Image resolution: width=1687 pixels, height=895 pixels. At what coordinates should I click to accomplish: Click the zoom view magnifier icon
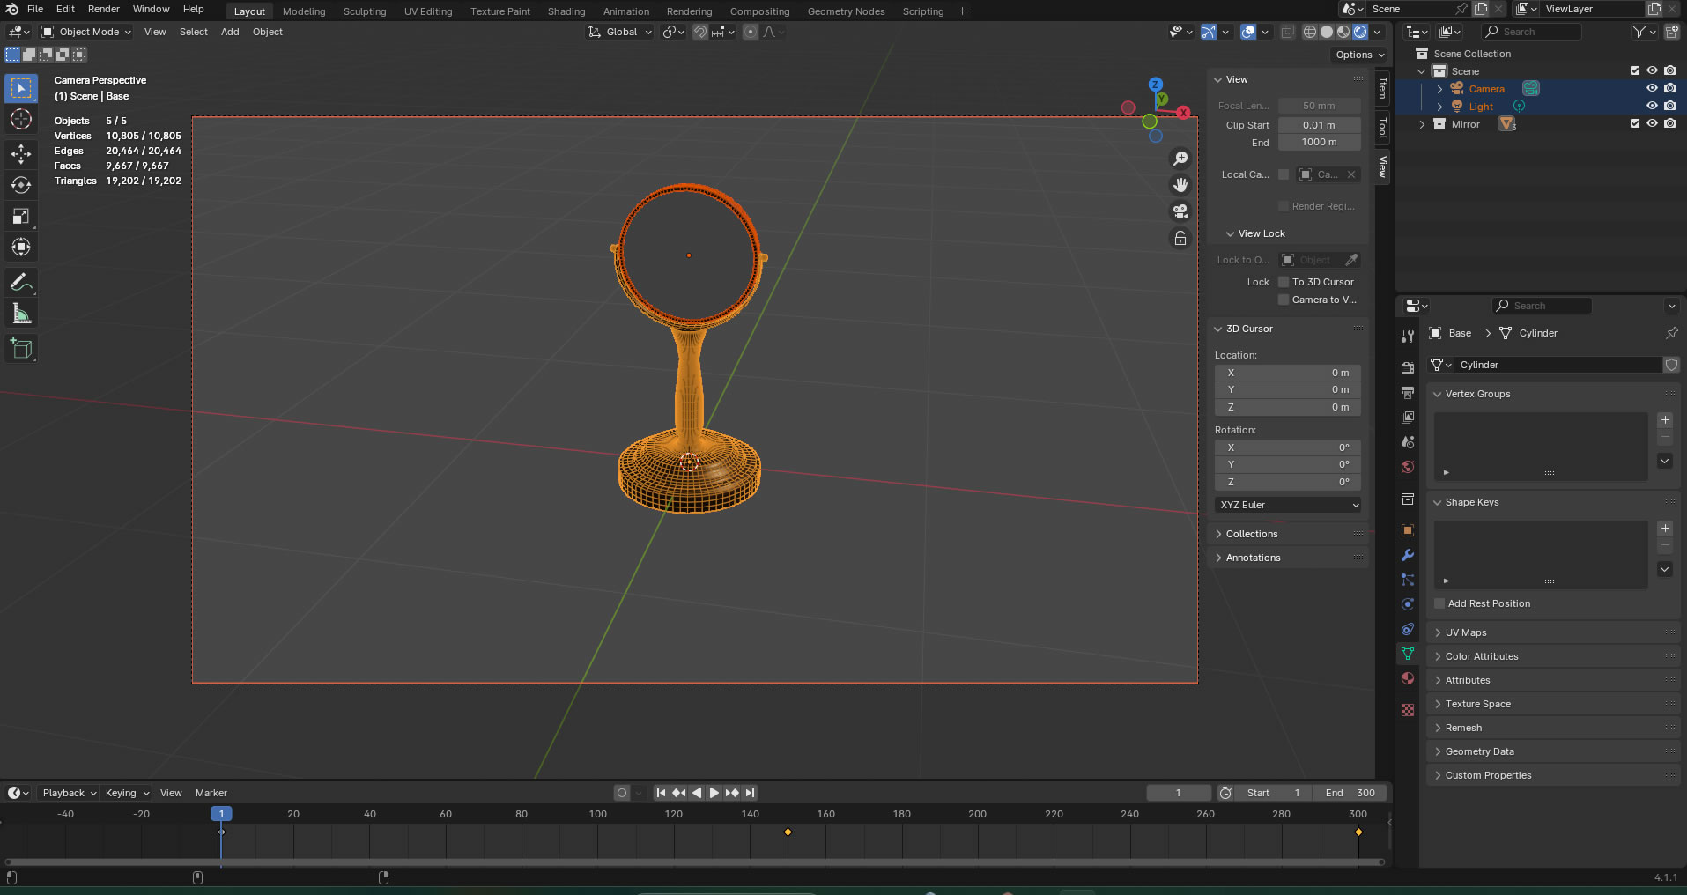[1180, 159]
